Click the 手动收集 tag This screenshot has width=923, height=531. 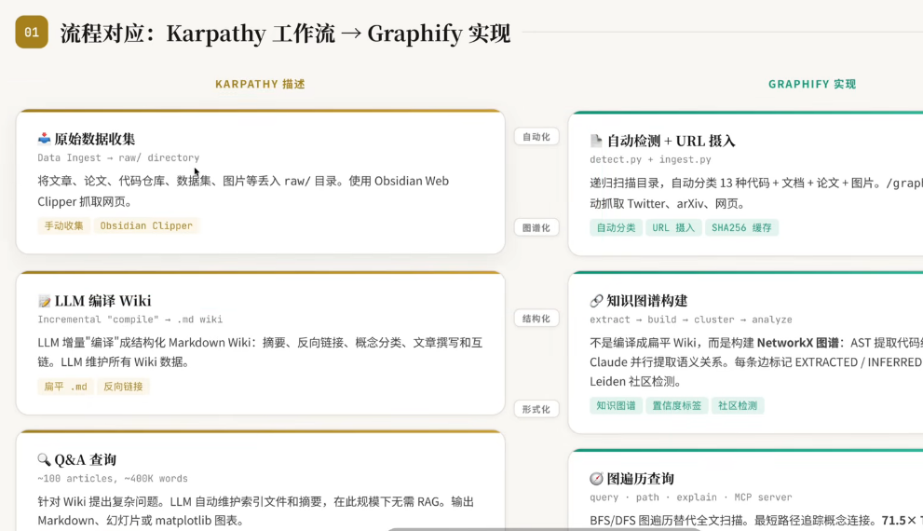click(x=63, y=225)
